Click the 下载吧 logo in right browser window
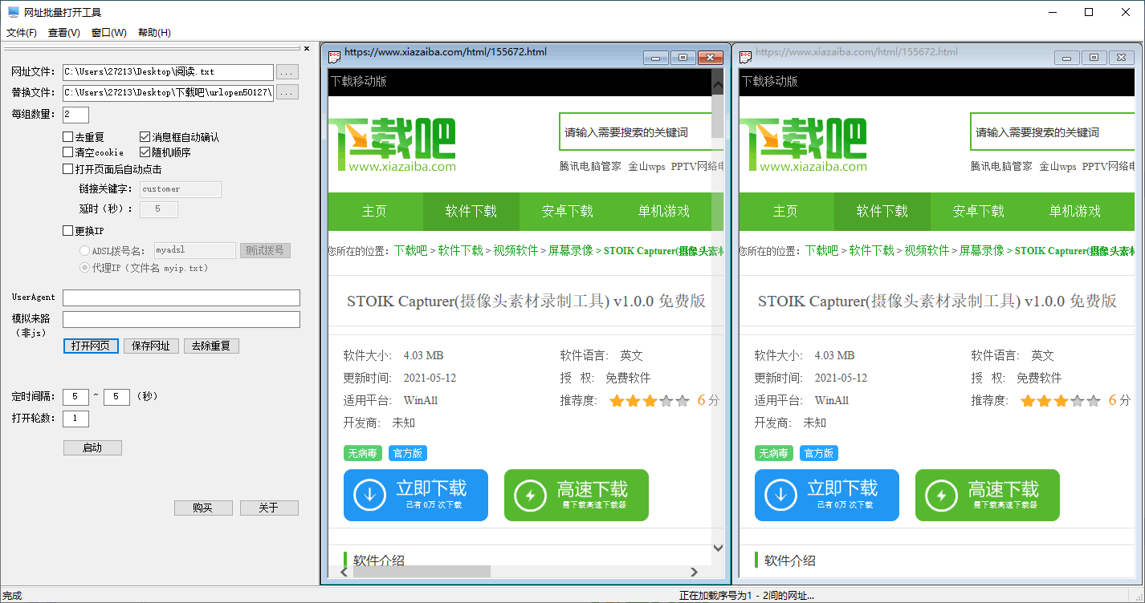This screenshot has height=603, width=1145. (803, 145)
